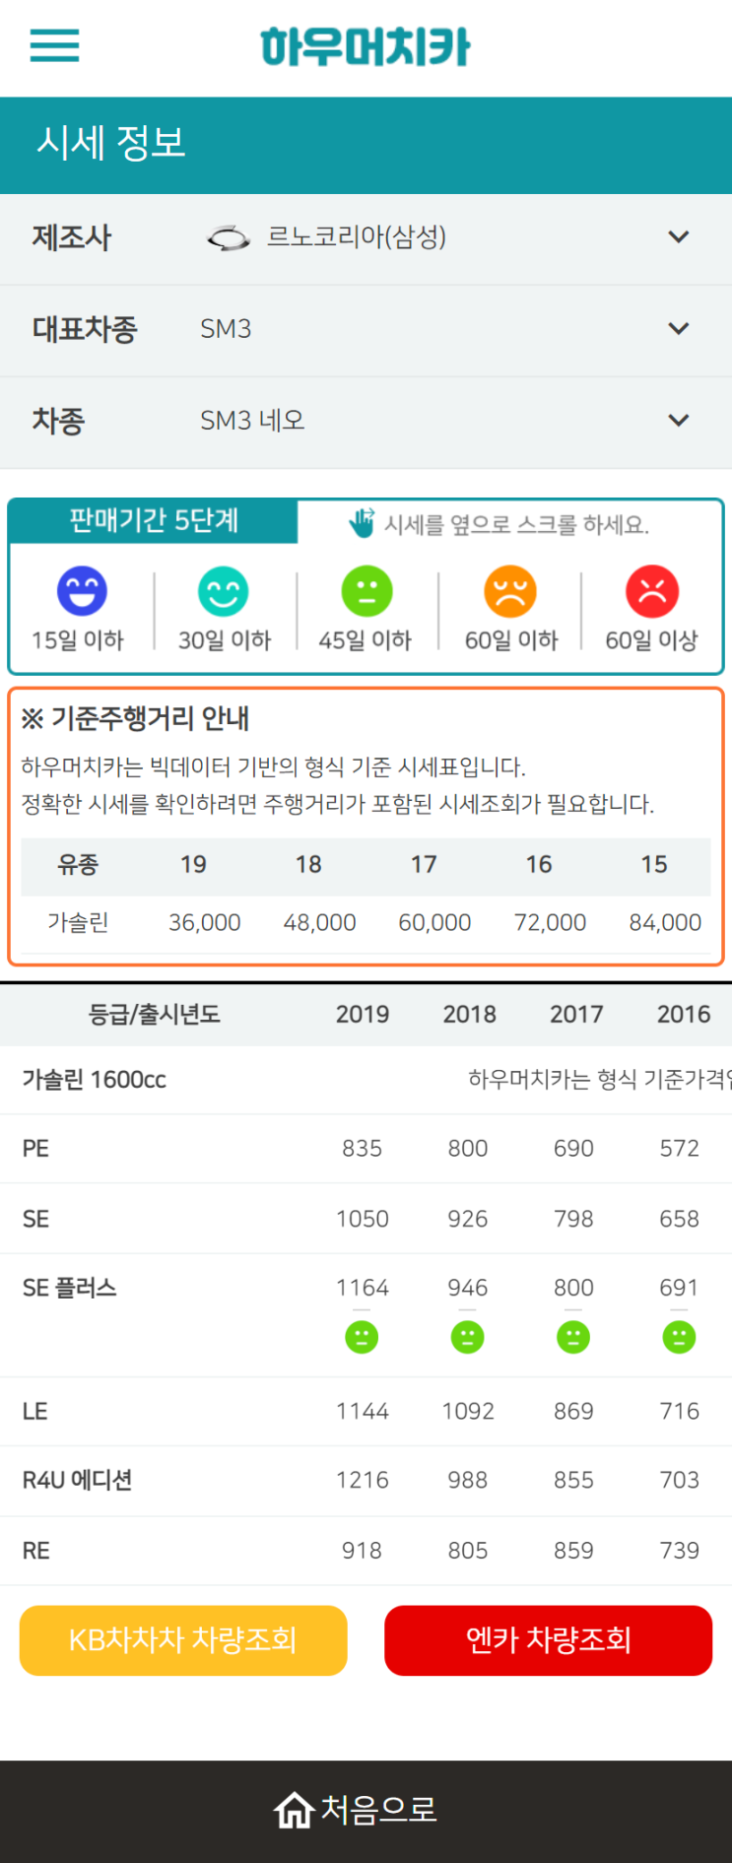Click the green 45일 이하 face icon
The image size is (732, 1863).
point(366,591)
